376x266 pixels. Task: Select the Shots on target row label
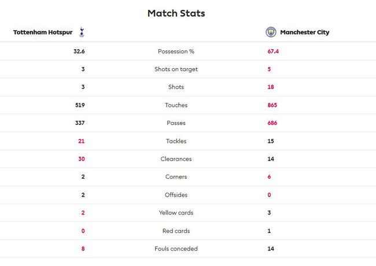(176, 69)
